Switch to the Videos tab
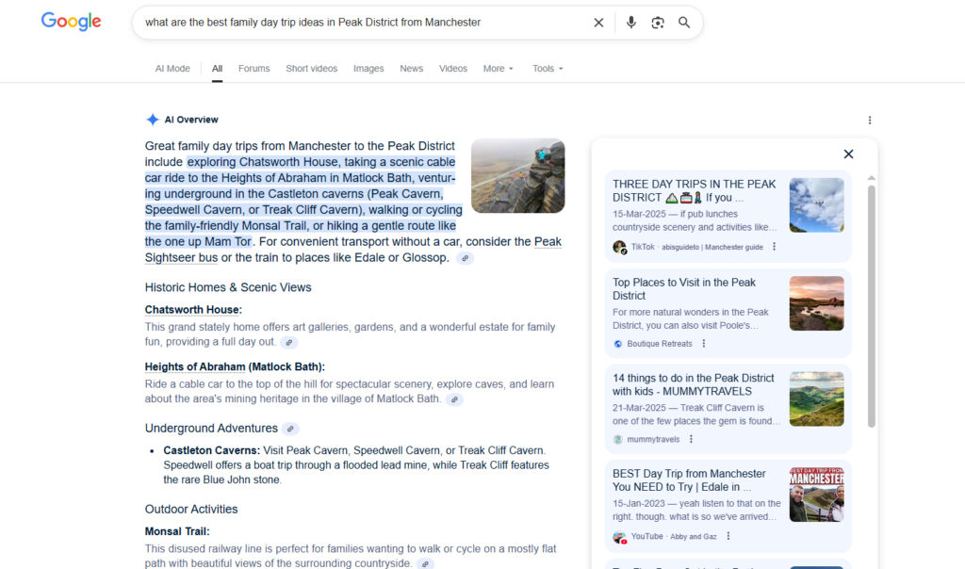This screenshot has height=569, width=965. 453,68
